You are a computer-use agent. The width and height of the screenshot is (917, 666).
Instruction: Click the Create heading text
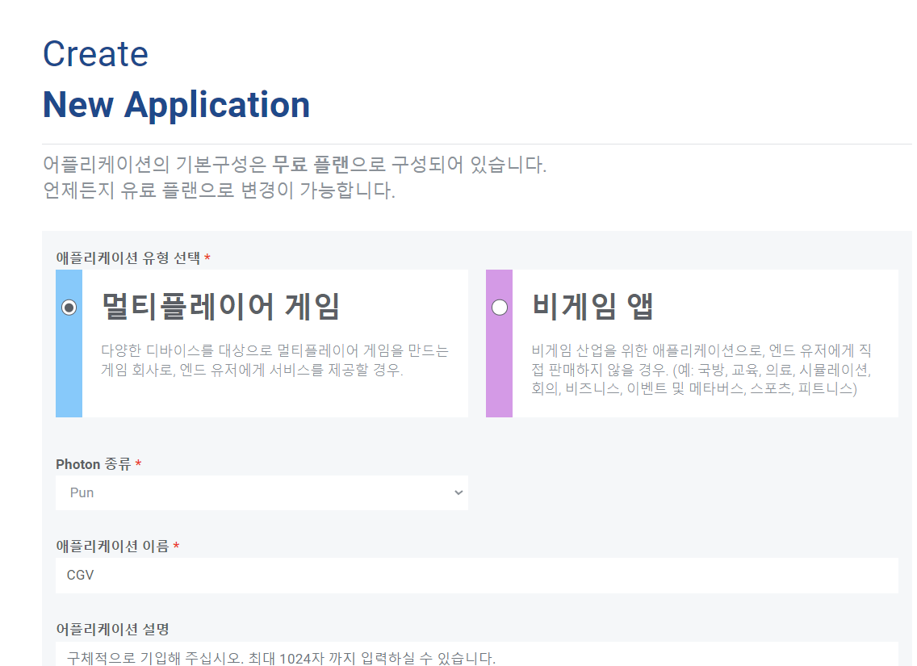pyautogui.click(x=95, y=54)
